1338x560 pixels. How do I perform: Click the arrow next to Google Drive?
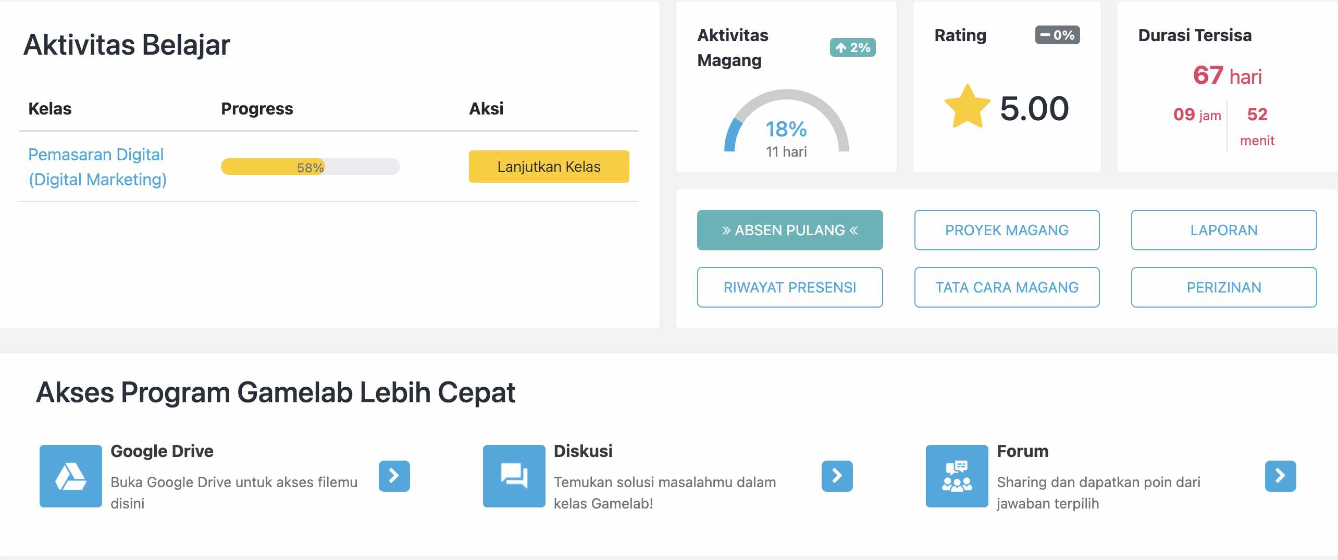pyautogui.click(x=393, y=475)
